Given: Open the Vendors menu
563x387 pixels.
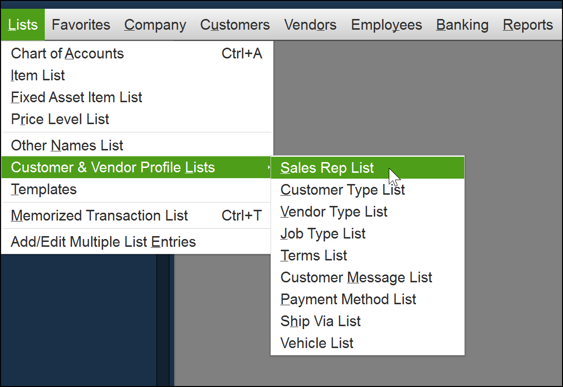Looking at the screenshot, I should click(310, 24).
